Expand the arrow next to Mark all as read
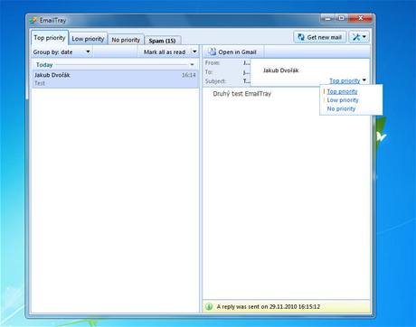This screenshot has width=416, height=327. pos(194,51)
